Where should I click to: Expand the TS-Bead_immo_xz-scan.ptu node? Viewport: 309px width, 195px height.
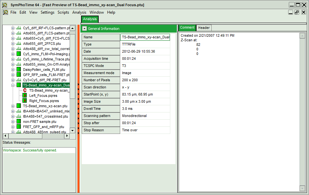pyautogui.click(x=13, y=106)
